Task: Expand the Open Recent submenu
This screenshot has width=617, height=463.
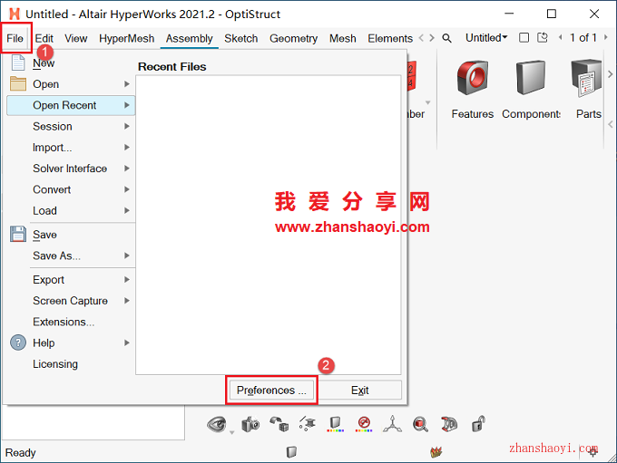Action: (x=71, y=105)
